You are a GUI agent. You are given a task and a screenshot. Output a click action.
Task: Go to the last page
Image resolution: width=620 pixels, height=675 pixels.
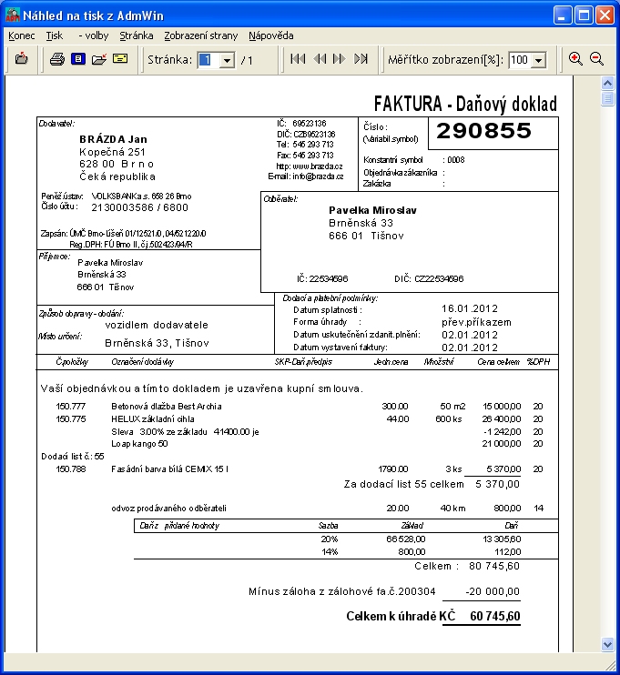361,59
